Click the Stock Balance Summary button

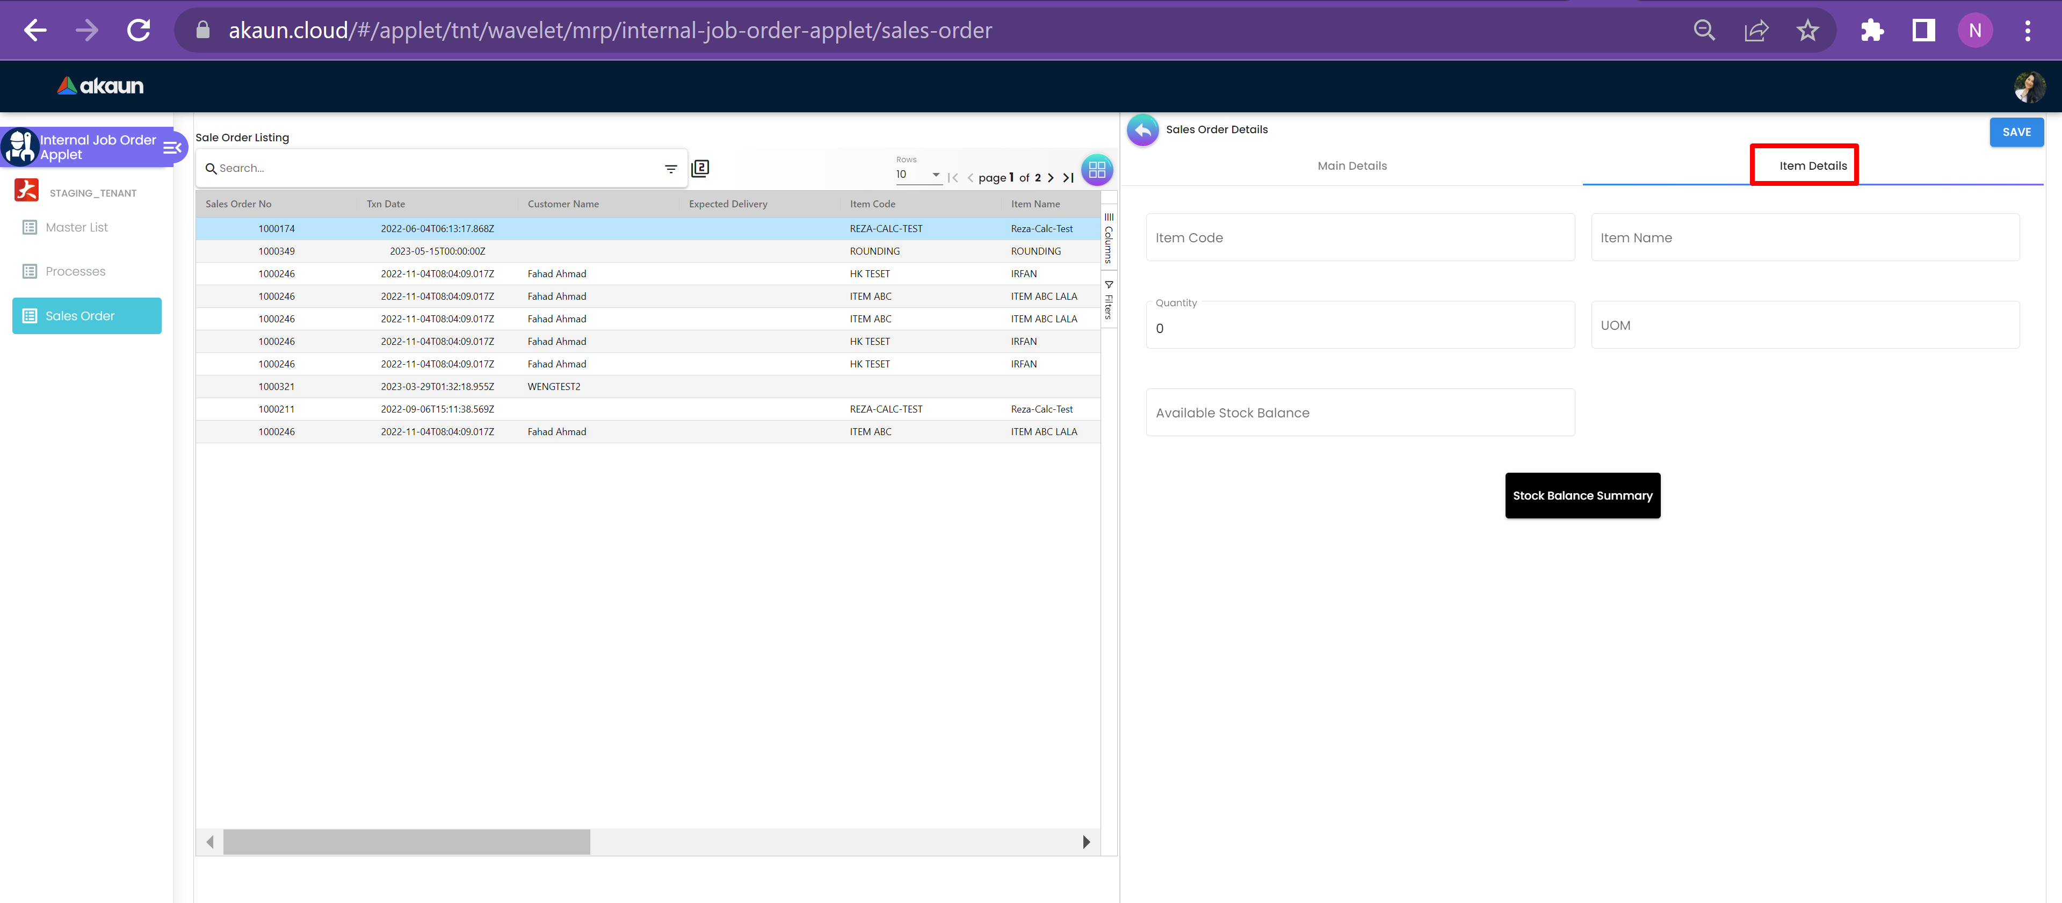tap(1582, 495)
